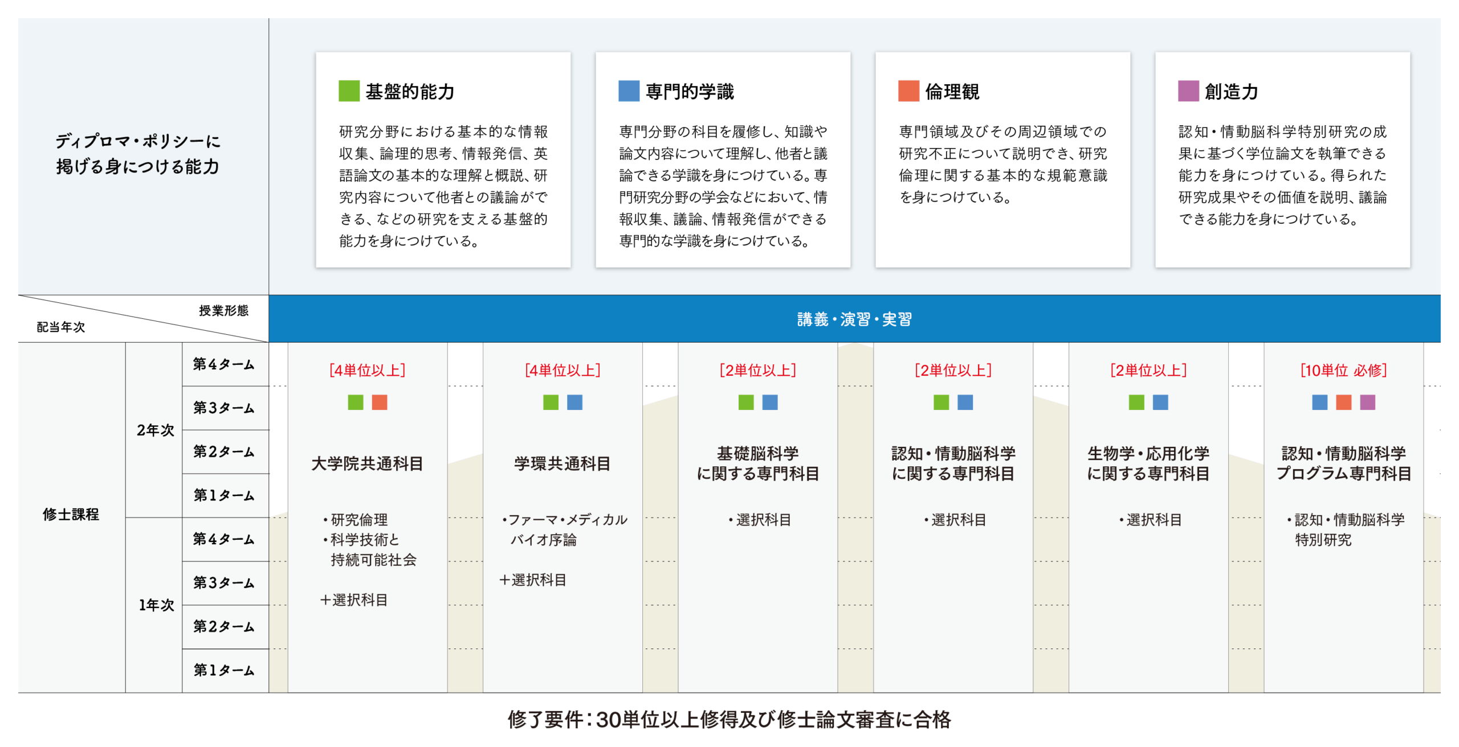Click the 研究倫理 bullet item
The width and height of the screenshot is (1459, 747).
(x=359, y=519)
